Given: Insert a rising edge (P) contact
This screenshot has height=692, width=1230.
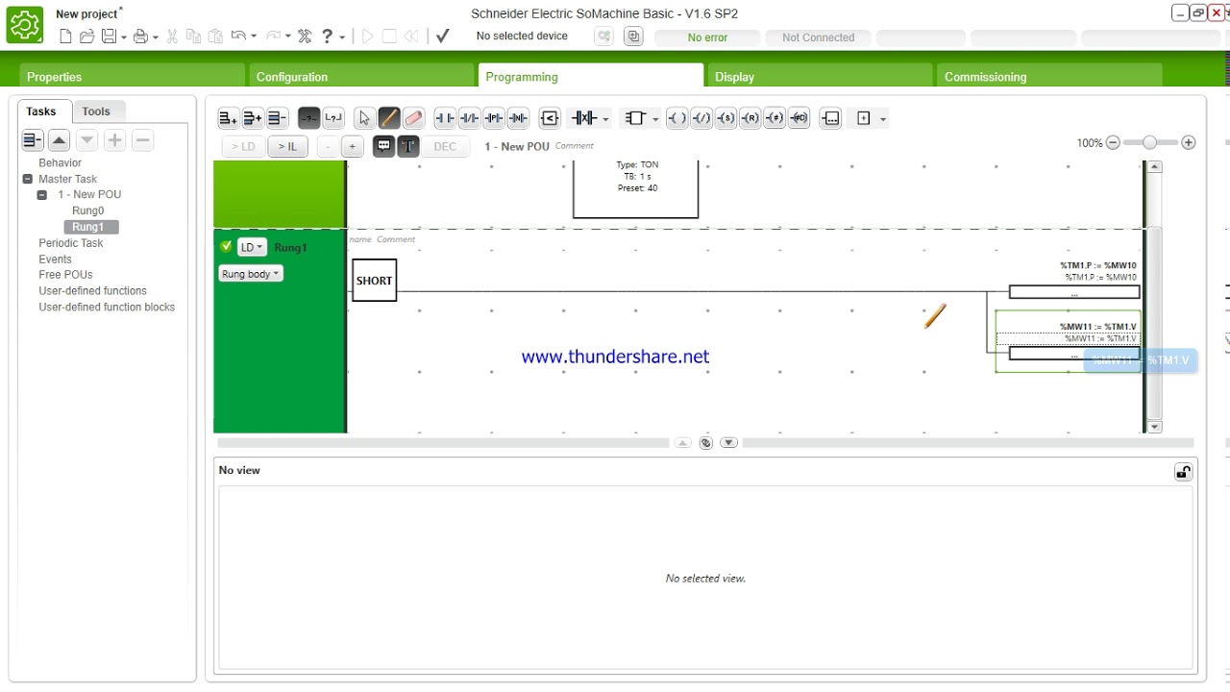Looking at the screenshot, I should [494, 118].
